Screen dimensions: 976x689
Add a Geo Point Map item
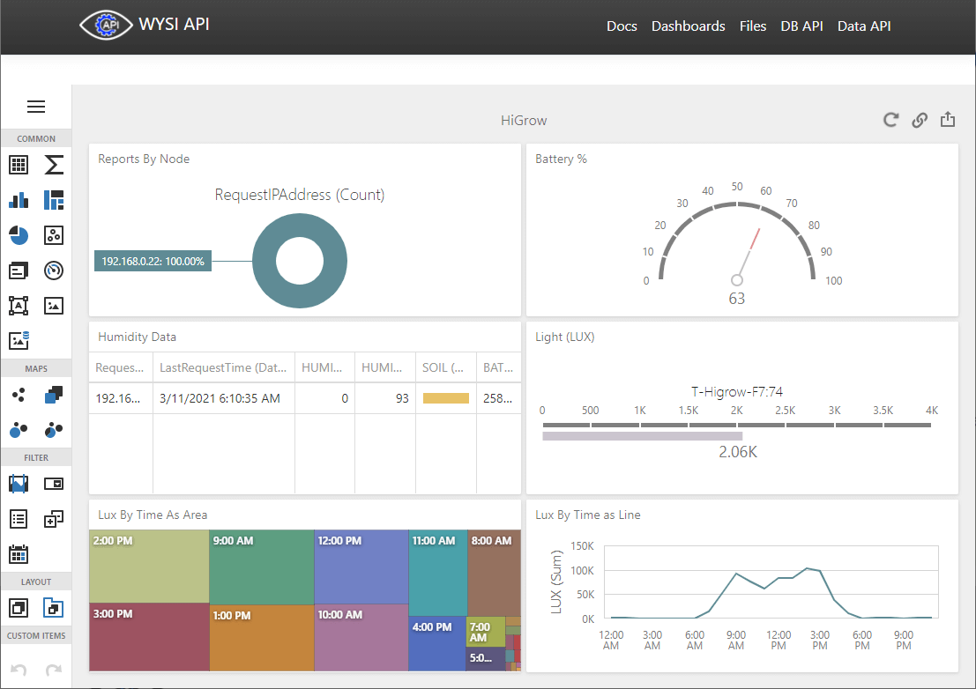point(19,395)
